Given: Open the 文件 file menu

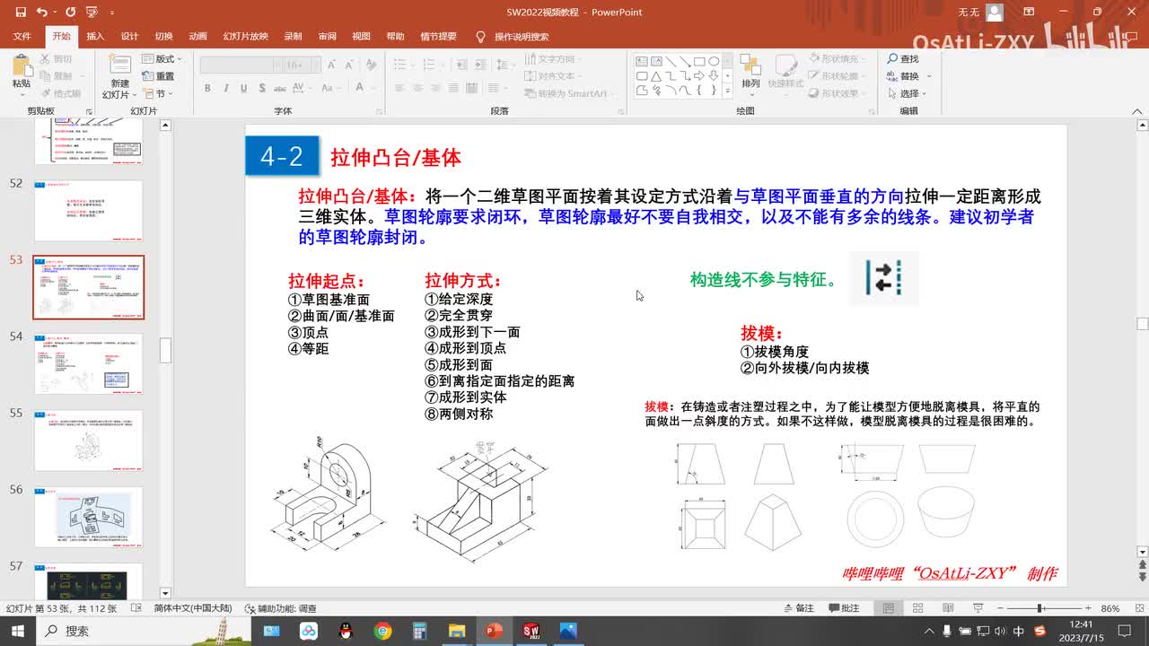Looking at the screenshot, I should 22,37.
